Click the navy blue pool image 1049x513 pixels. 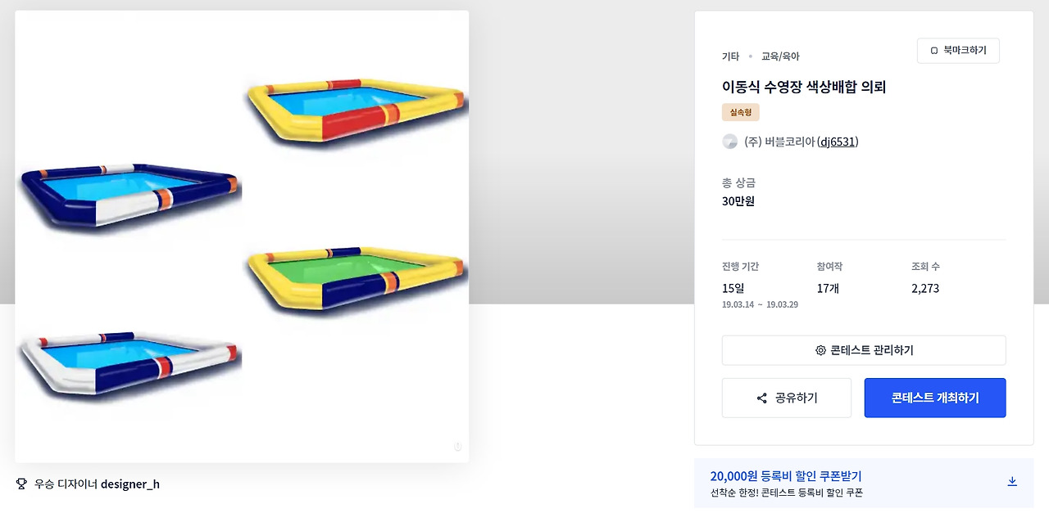129,195
